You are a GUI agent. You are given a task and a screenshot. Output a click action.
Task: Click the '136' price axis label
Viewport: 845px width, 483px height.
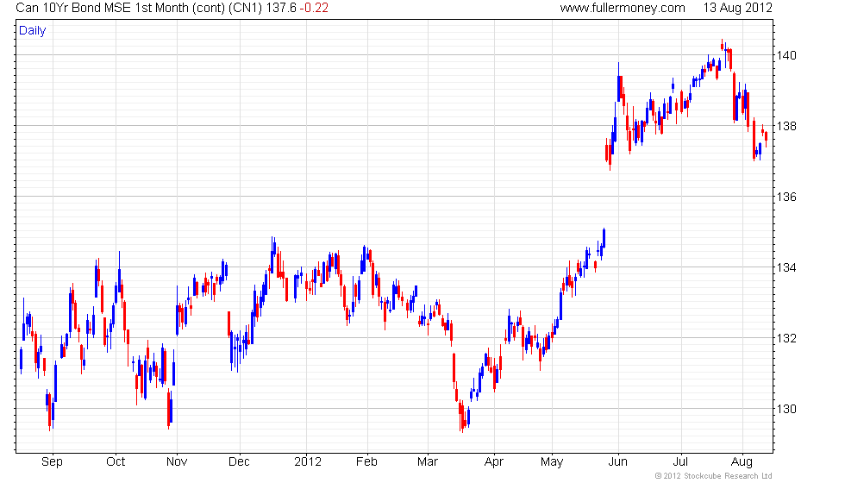pos(786,197)
